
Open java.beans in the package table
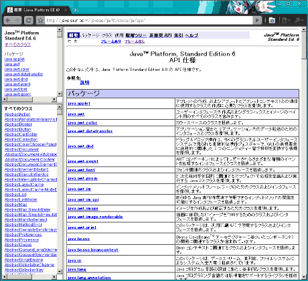(x=79, y=239)
